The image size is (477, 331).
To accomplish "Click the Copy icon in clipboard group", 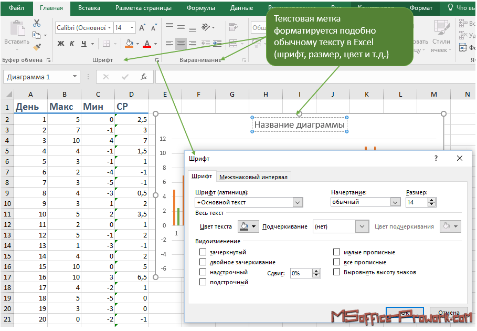I will 37,35.
